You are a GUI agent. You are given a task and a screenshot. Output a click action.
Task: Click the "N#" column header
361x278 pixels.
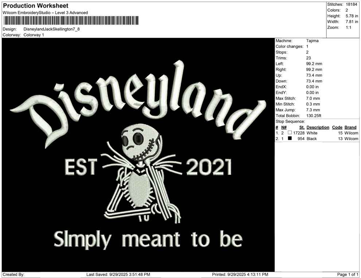tap(284, 127)
